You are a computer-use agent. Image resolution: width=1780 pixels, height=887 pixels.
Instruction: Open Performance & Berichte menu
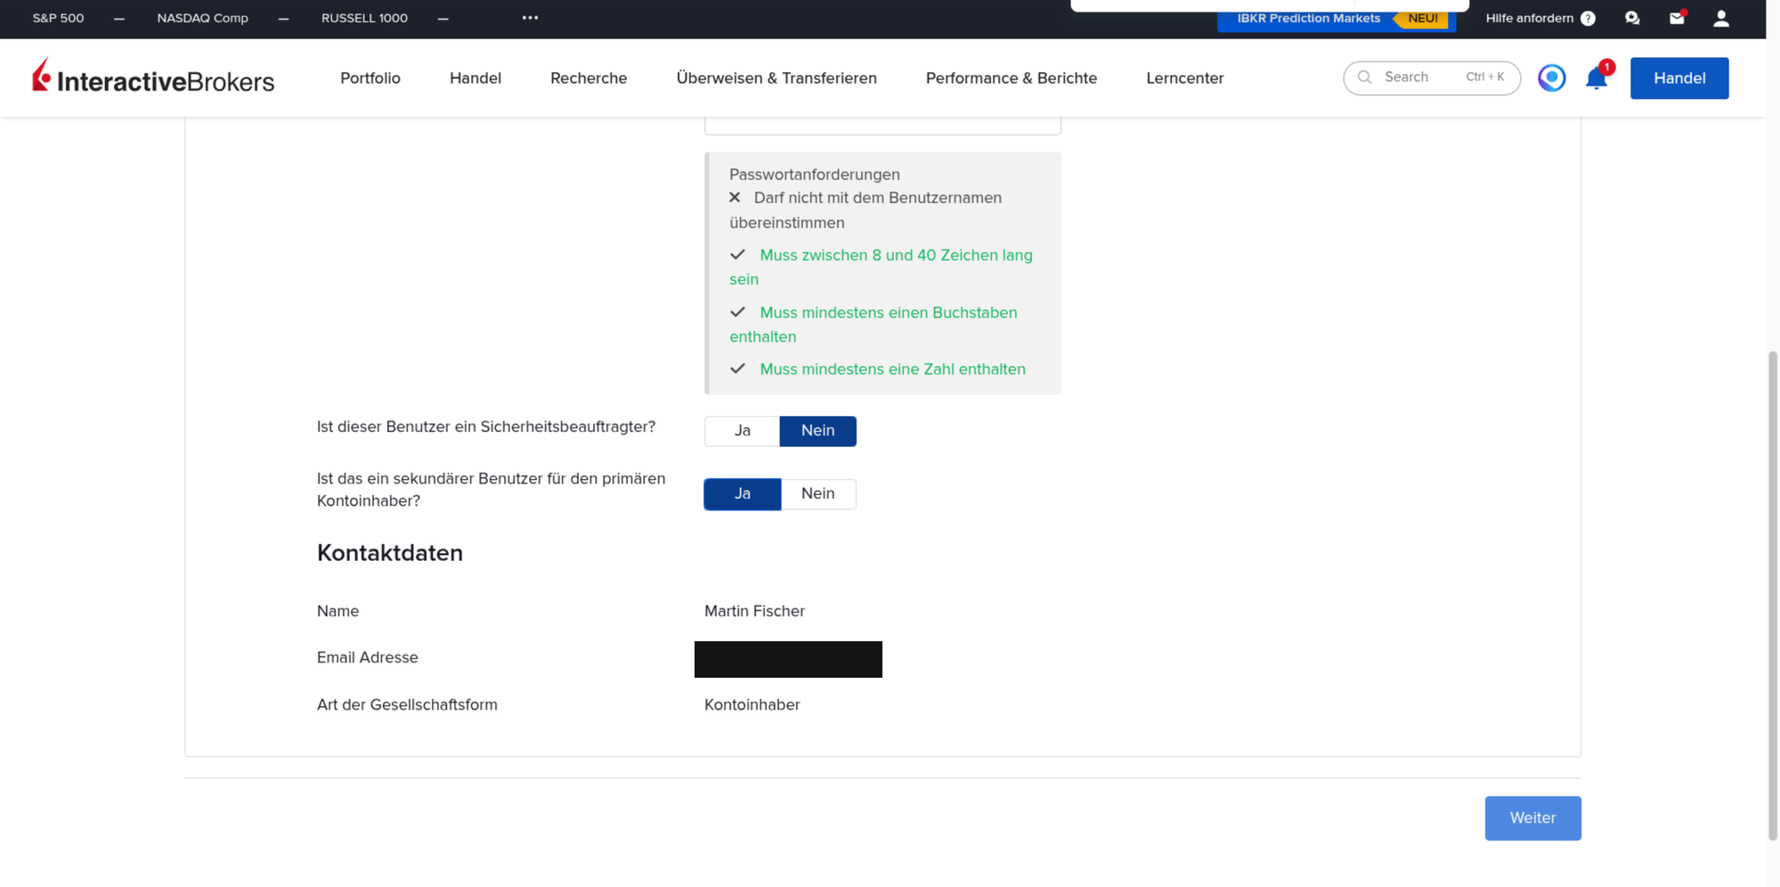click(x=1012, y=78)
